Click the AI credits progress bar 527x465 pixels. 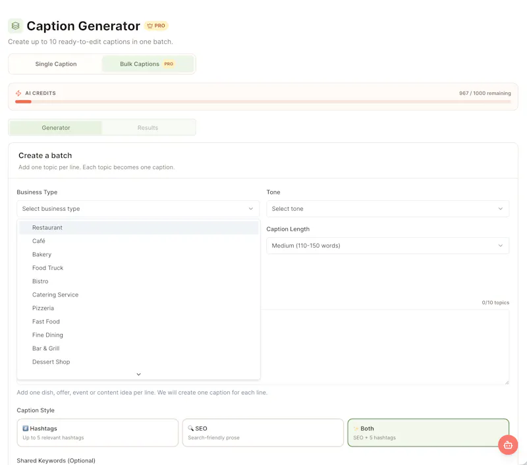click(263, 101)
